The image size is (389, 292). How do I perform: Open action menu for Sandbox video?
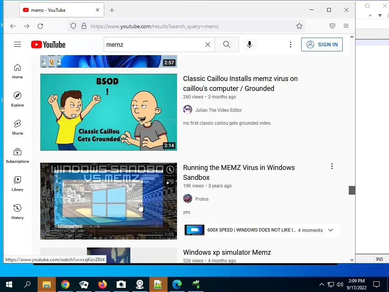(332, 167)
